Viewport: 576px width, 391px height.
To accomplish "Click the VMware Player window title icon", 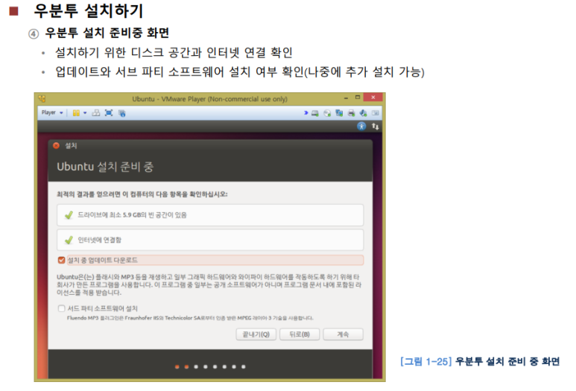I will (x=42, y=98).
